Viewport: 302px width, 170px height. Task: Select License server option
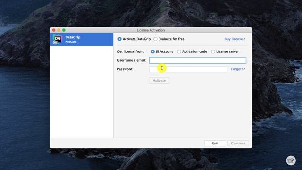click(213, 51)
